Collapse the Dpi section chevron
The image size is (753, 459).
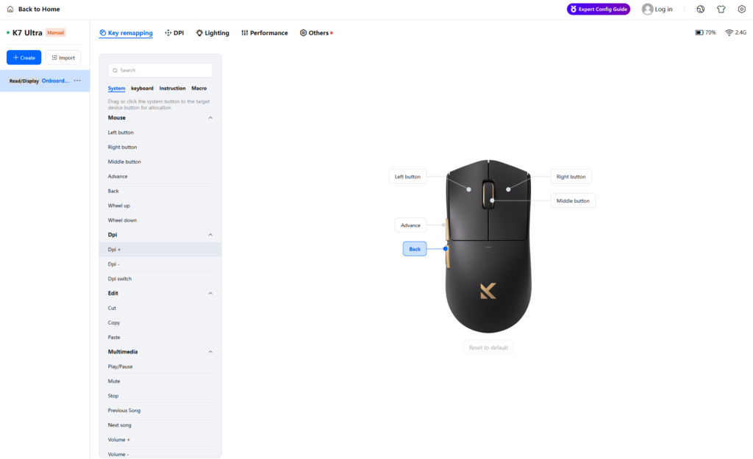[x=210, y=235]
